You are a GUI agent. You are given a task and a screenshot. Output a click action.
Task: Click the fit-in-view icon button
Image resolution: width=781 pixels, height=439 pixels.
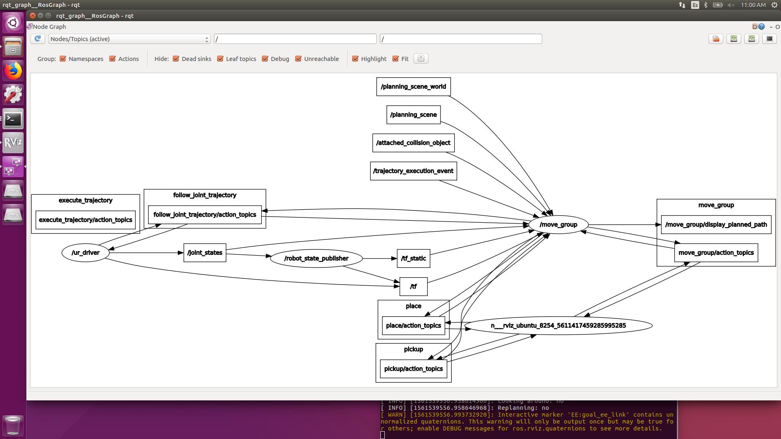421,59
